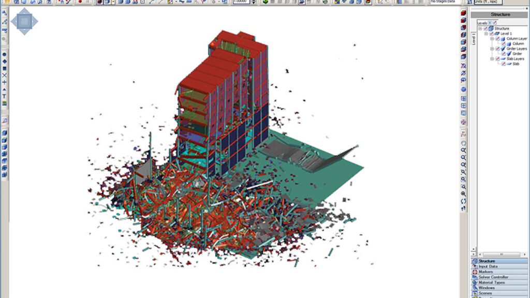The image size is (530, 298).
Task: Collapse the Slab Layers tree node
Action: pyautogui.click(x=492, y=59)
